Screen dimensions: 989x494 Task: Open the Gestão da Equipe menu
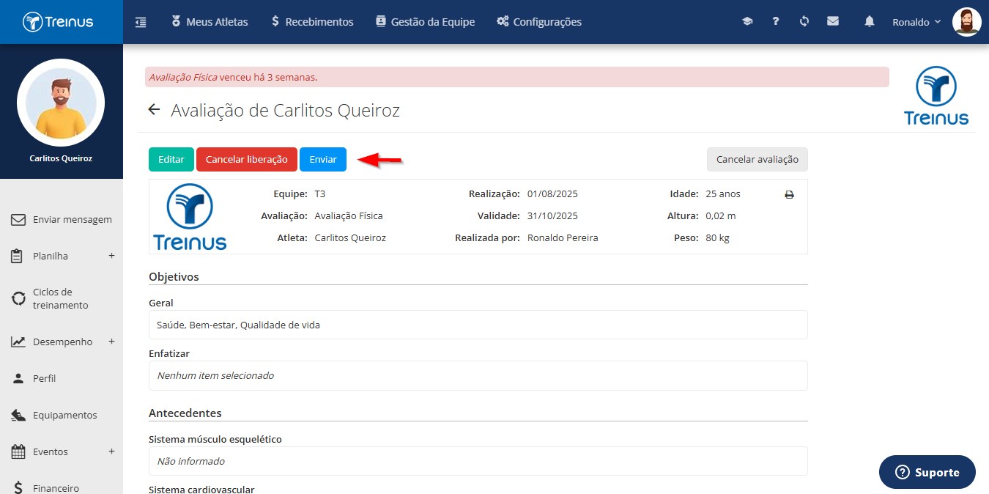(425, 22)
